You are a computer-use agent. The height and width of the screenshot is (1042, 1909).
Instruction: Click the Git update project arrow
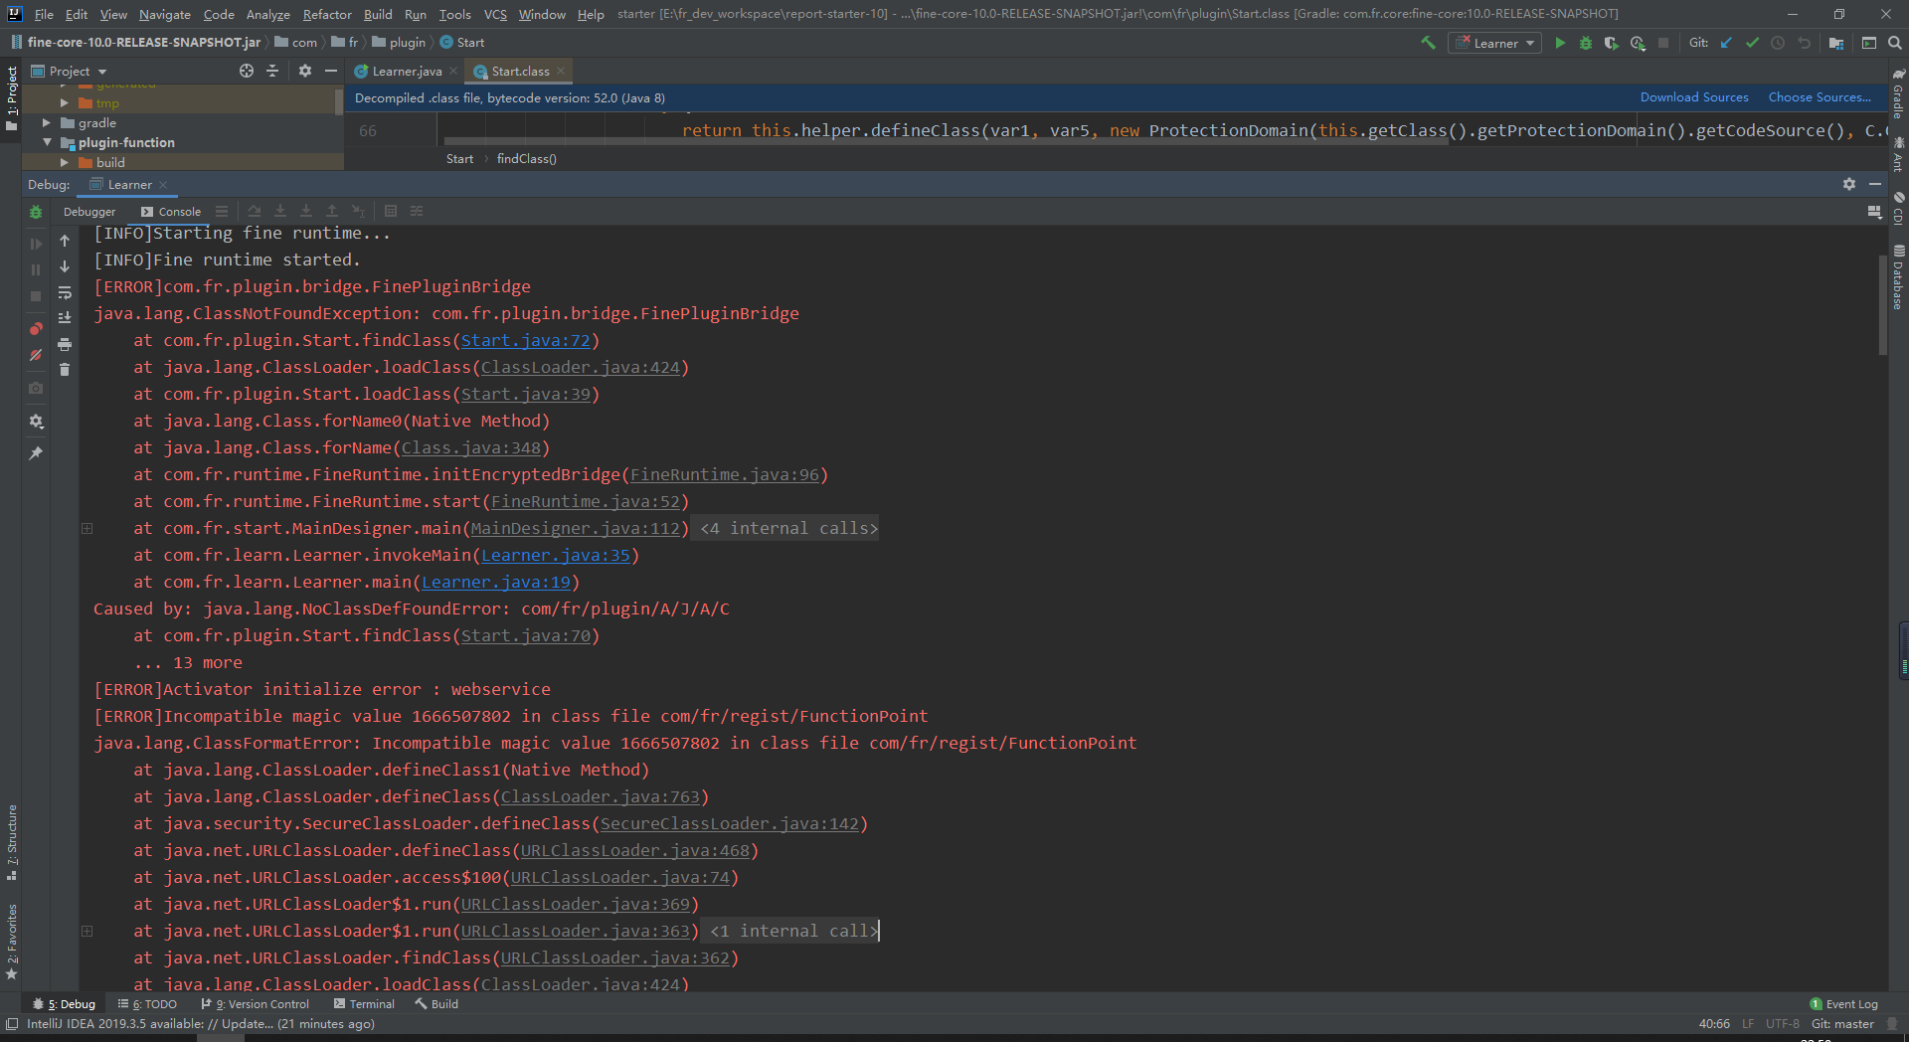(x=1726, y=43)
